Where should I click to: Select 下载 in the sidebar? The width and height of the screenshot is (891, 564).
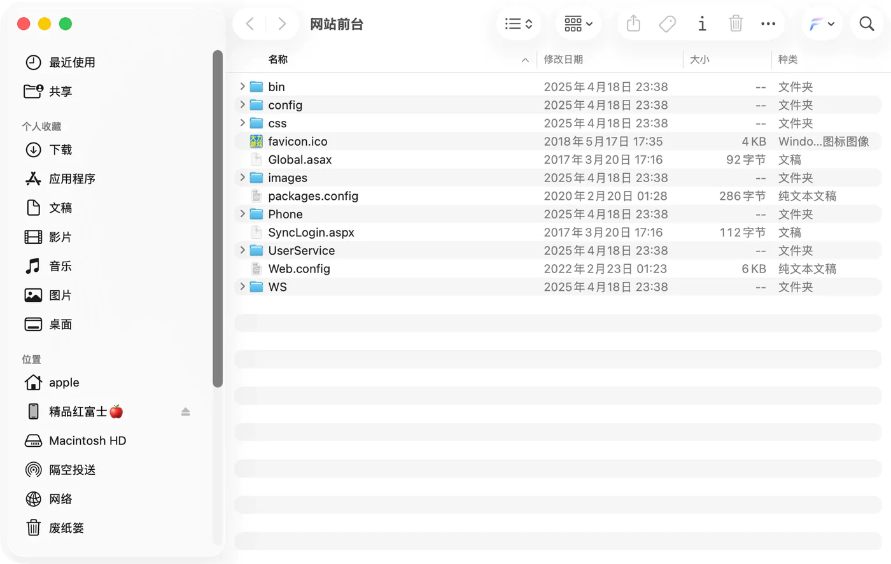pyautogui.click(x=48, y=150)
